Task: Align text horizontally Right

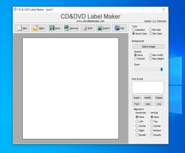Action: point(140,130)
